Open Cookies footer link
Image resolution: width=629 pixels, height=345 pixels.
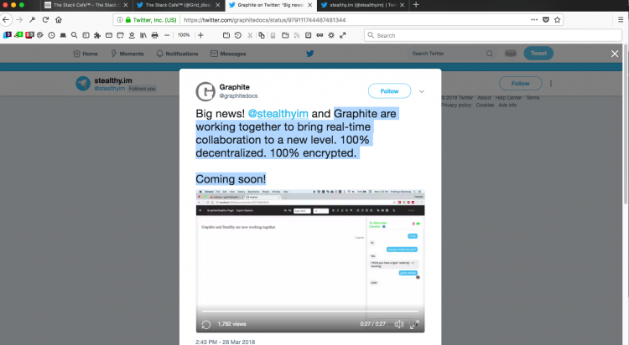pos(485,105)
